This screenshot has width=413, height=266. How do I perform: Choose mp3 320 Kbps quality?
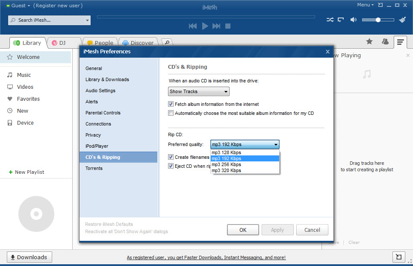tap(245, 170)
